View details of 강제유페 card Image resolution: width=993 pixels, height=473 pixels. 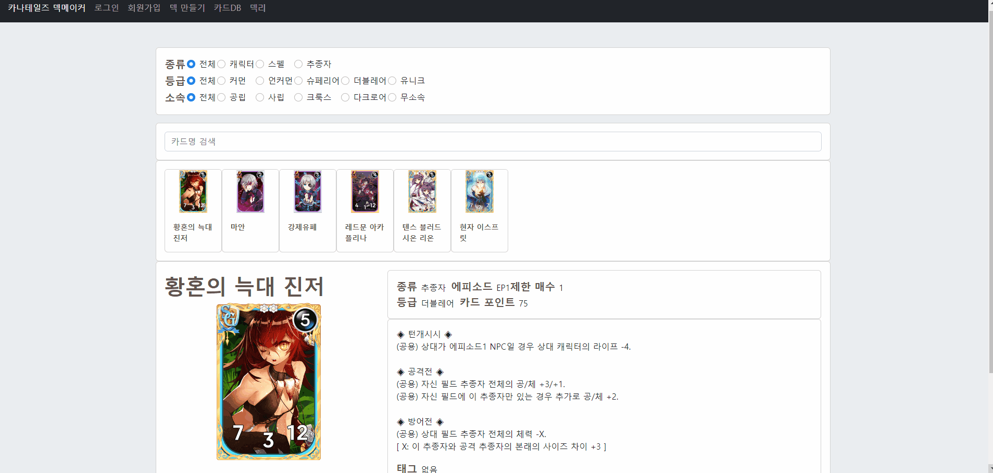pyautogui.click(x=307, y=191)
